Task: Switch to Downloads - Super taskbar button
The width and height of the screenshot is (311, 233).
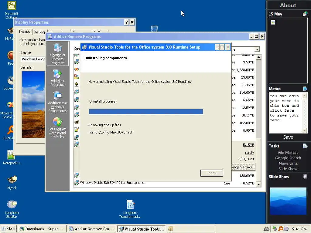Action: [x=42, y=229]
